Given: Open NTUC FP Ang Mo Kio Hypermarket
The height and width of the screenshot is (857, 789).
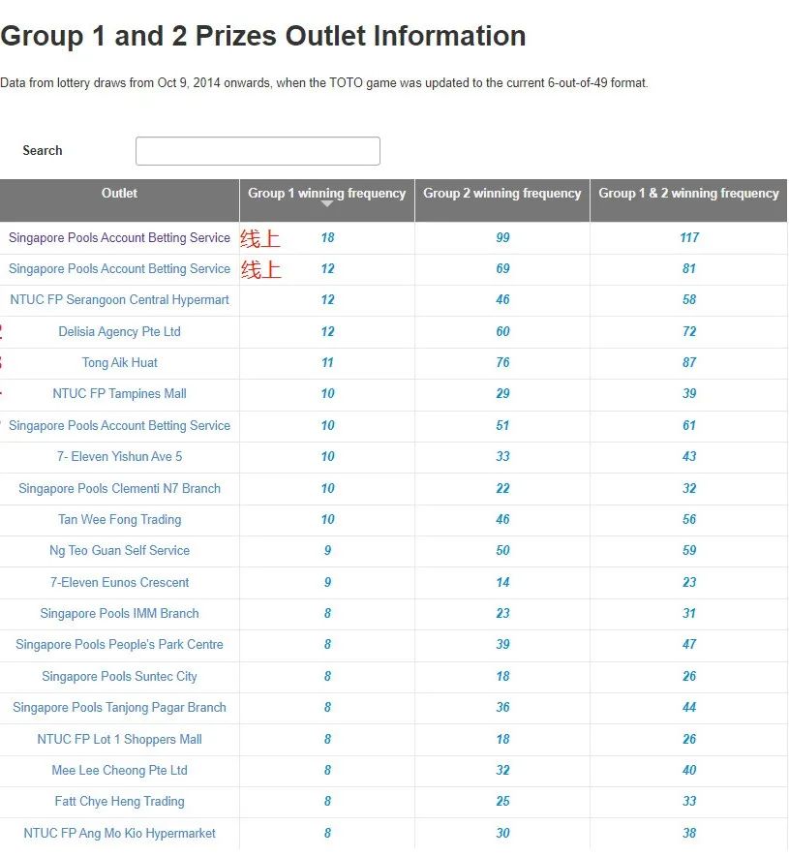Looking at the screenshot, I should pyautogui.click(x=119, y=834).
